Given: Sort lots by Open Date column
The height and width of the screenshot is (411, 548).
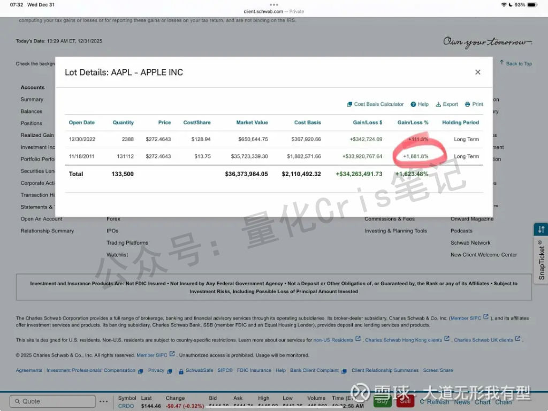Looking at the screenshot, I should coord(82,123).
